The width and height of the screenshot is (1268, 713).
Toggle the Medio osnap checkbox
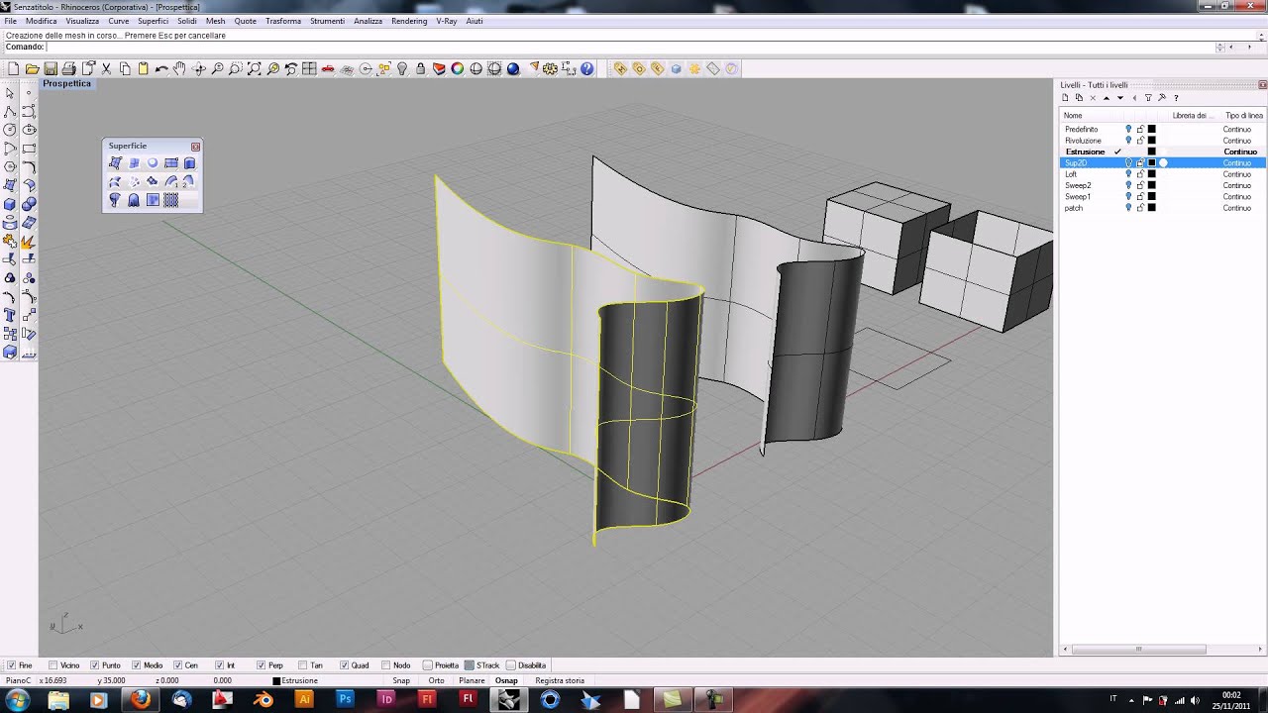[x=137, y=665]
